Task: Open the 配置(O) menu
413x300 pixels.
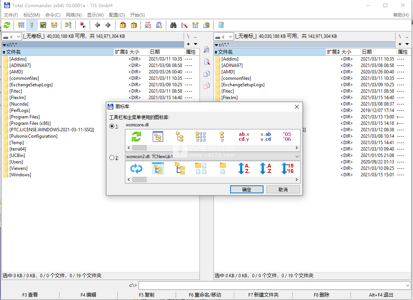Action: [x=117, y=15]
